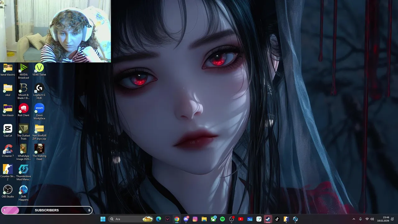398x224 pixels.
Task: Select the Shift Happens desktop icon
Action: [x=23, y=193]
